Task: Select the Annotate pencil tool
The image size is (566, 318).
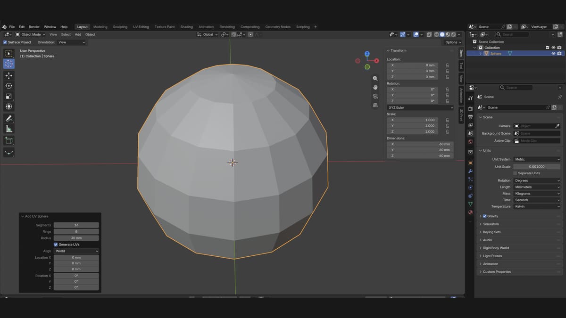Action: (x=9, y=118)
